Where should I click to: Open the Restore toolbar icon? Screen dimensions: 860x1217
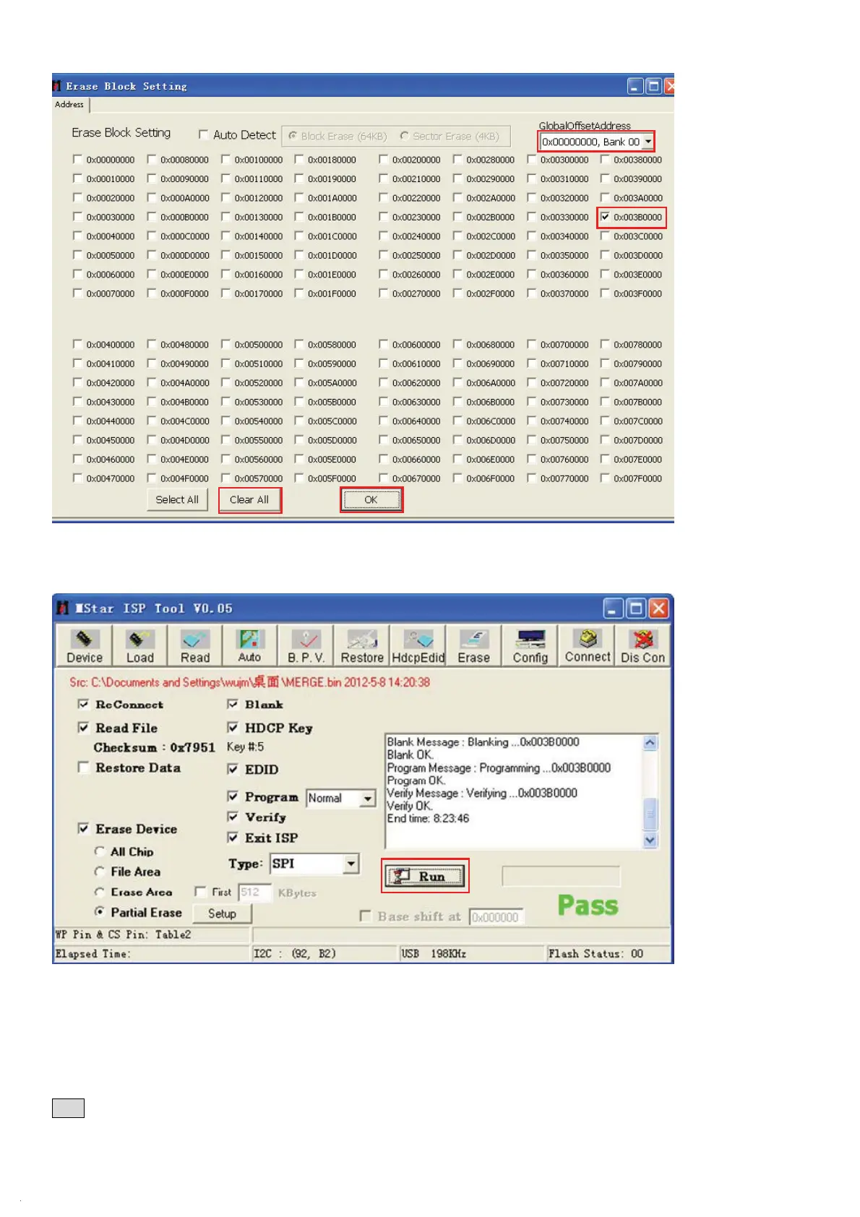tap(362, 645)
